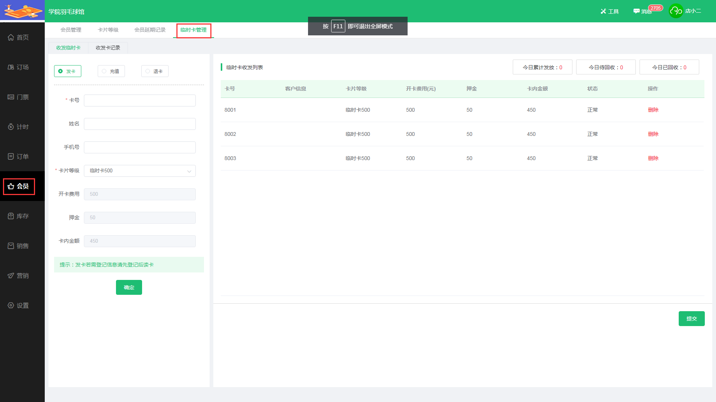
Task: Open the 设置 settings sidebar icon
Action: (11, 305)
